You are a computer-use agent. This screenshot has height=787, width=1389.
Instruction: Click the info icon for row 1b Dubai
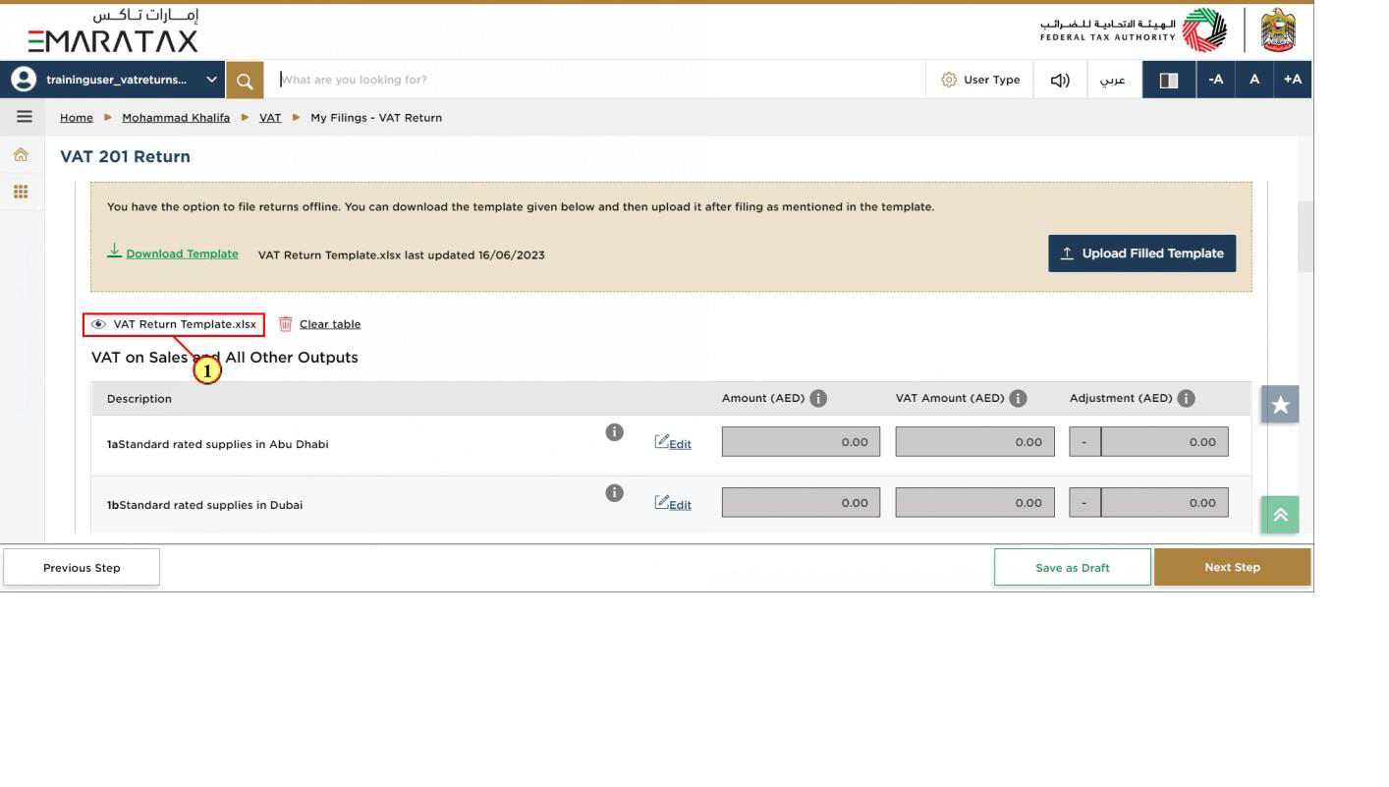tap(614, 492)
